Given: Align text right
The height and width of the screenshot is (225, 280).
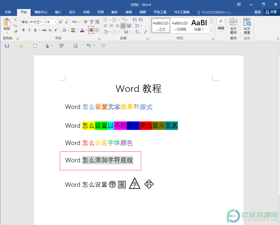Looking at the screenshot, I should click(117, 26).
